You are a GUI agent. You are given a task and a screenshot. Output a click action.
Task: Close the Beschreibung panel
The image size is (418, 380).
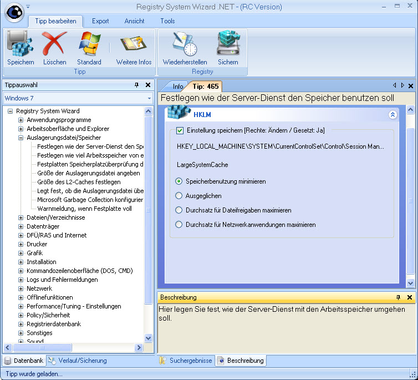pyautogui.click(x=410, y=297)
